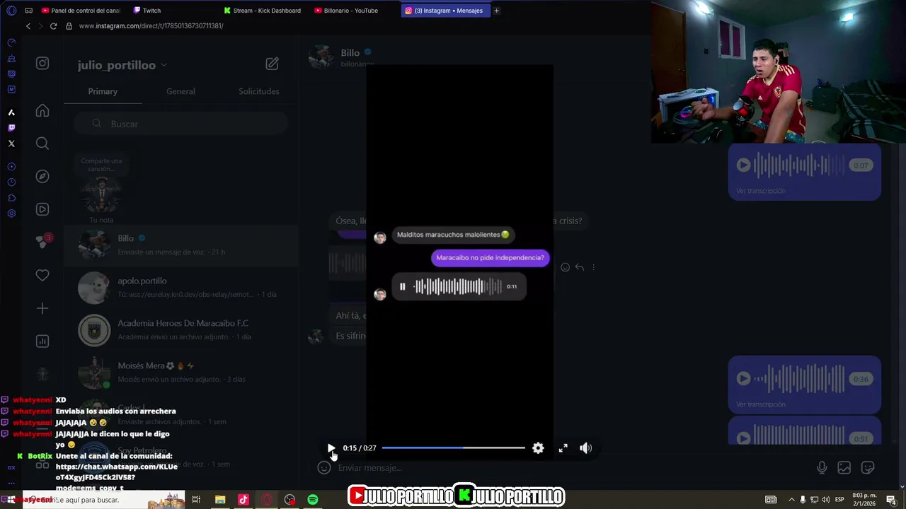The image size is (906, 509).
Task: Open the three-dot more options on message
Action: click(x=593, y=267)
